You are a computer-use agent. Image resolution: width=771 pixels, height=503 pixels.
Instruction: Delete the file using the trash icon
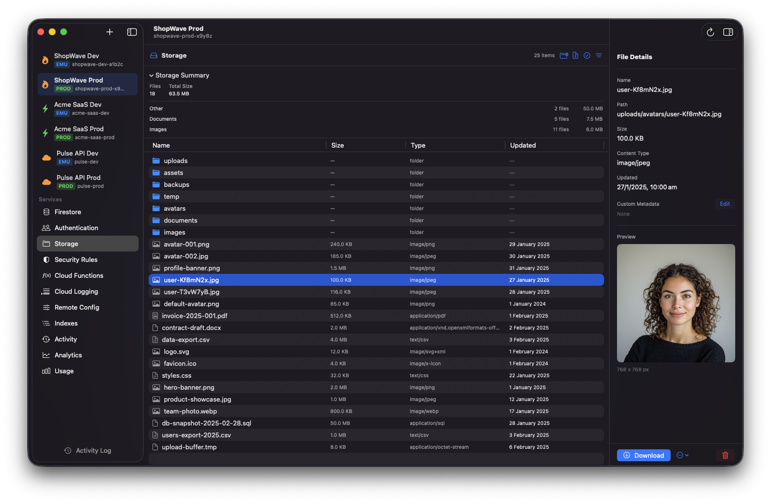click(725, 455)
